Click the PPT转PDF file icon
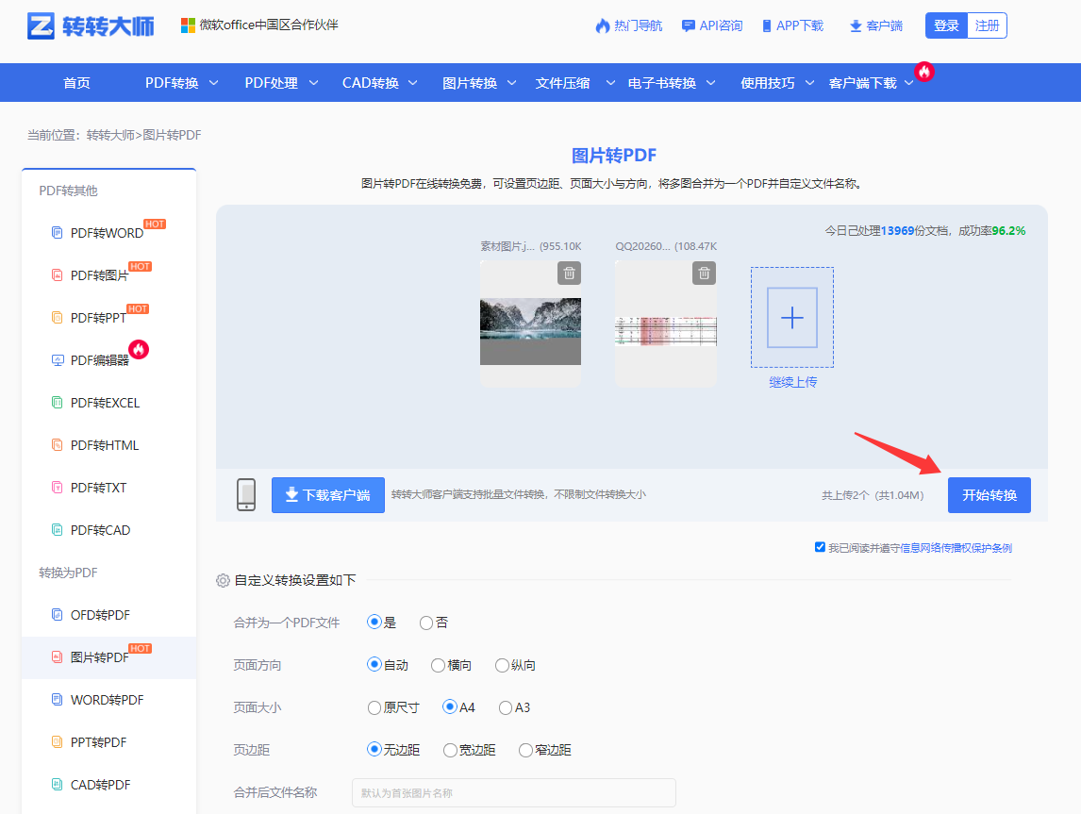Viewport: 1081px width, 814px height. 58,741
